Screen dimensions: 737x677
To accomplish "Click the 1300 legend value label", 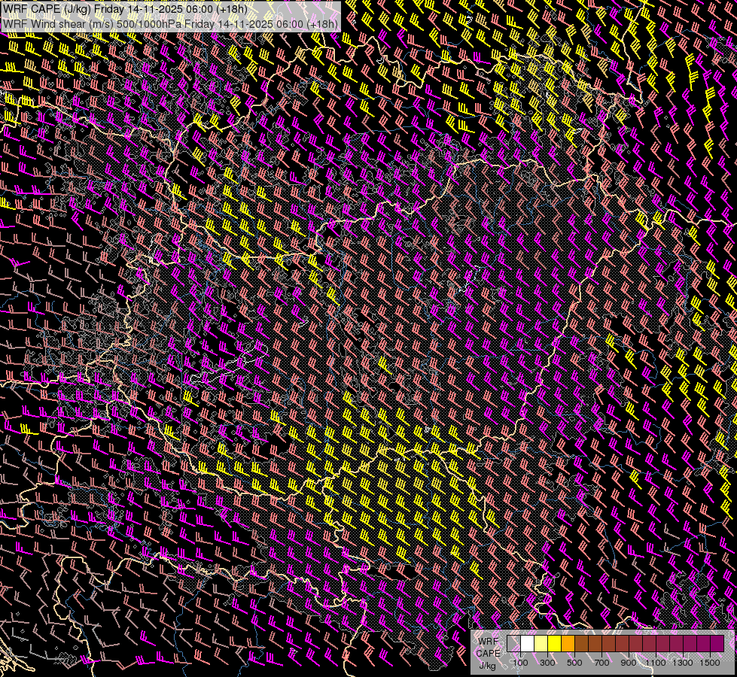I will click(683, 663).
